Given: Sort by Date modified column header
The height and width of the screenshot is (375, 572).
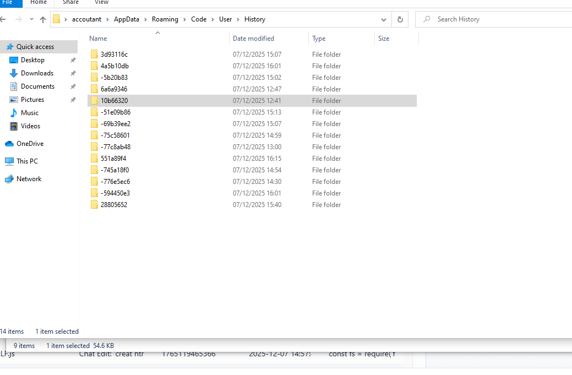Looking at the screenshot, I should 253,39.
